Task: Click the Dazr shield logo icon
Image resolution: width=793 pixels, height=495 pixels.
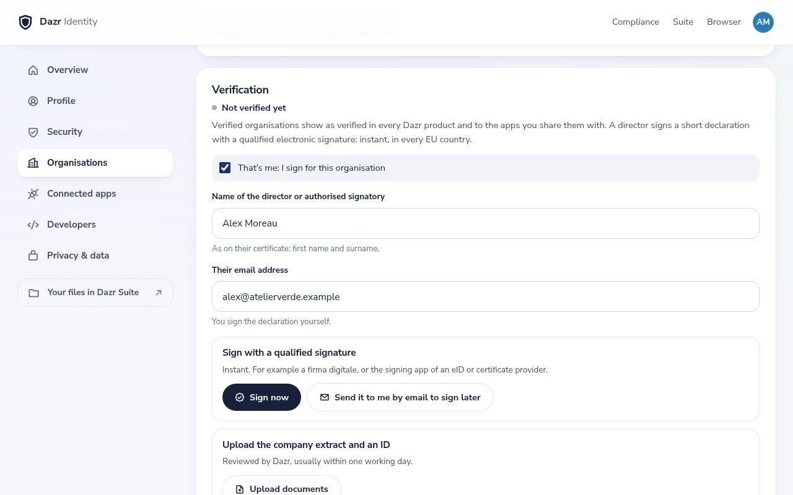Action: click(25, 22)
